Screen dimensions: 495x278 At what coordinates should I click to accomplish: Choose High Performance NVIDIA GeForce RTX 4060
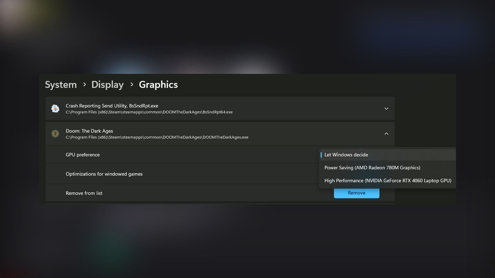tap(388, 180)
